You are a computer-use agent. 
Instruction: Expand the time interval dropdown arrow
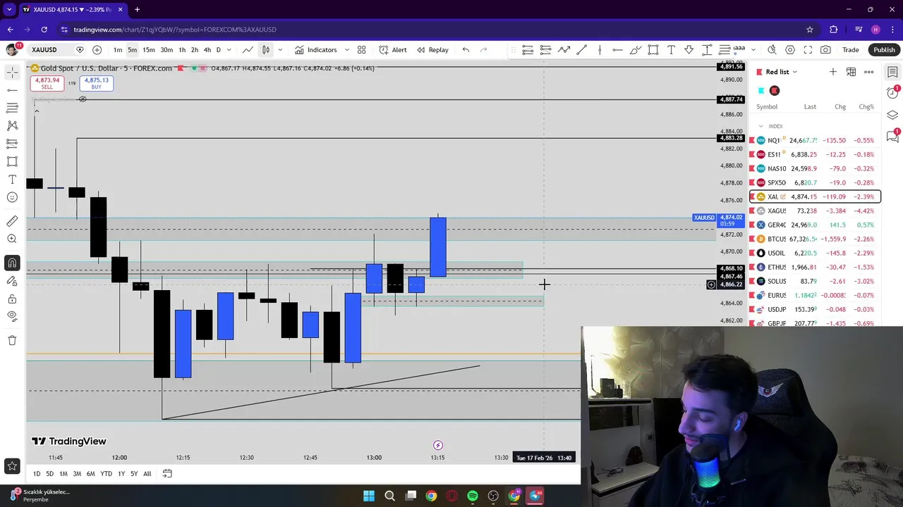pos(229,50)
